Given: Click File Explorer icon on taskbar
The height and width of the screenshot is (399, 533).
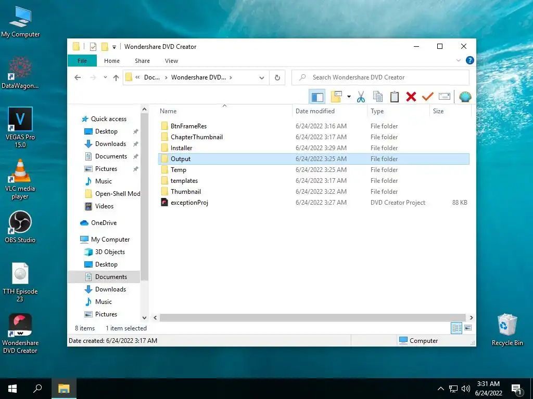Looking at the screenshot, I should [64, 389].
